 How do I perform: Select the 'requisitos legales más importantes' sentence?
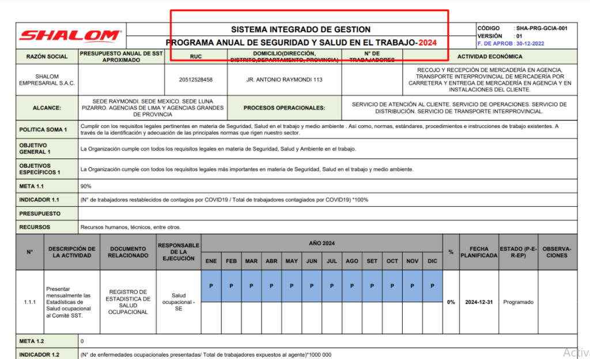tap(247, 169)
